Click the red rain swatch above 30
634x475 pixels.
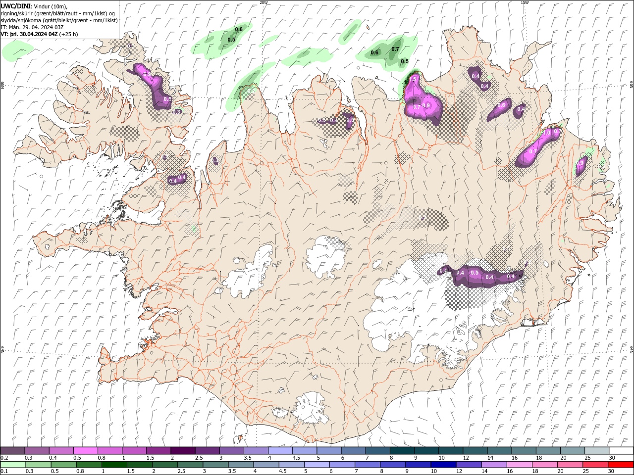coord(621,465)
